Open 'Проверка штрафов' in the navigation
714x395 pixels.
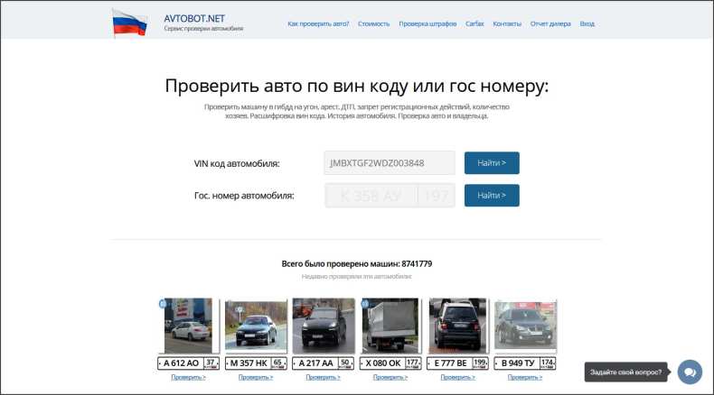[x=427, y=24]
